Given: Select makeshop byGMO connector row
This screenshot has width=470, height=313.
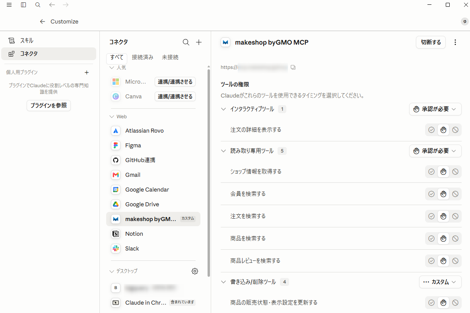Looking at the screenshot, I should [x=153, y=219].
